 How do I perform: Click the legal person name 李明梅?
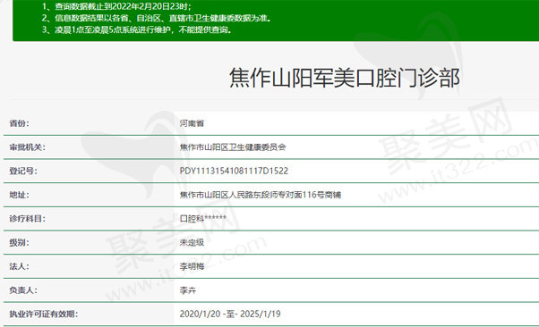point(192,266)
